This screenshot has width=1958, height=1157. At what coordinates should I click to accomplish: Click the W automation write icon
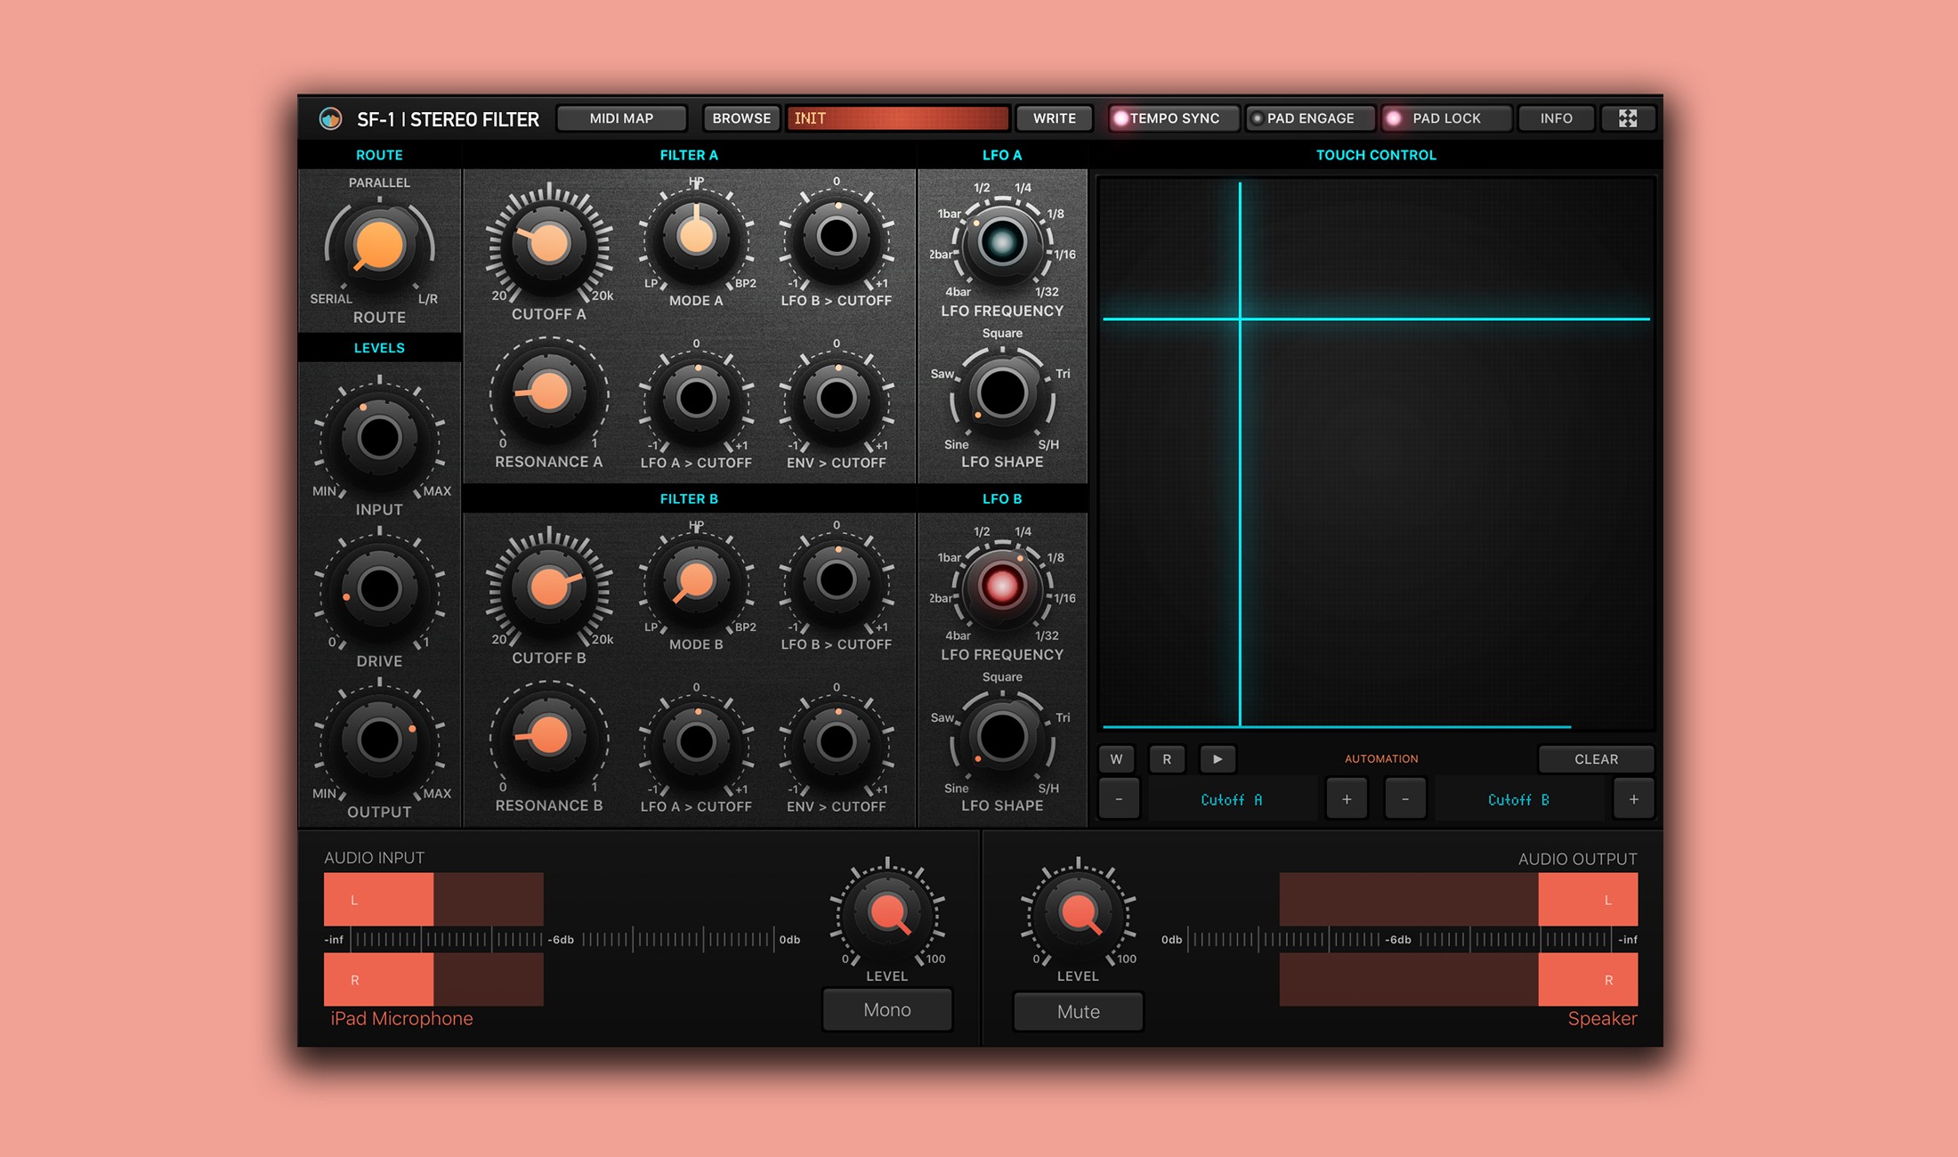pos(1117,758)
